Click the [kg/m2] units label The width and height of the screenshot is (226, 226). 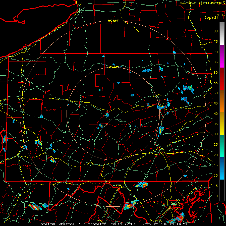[x=211, y=18]
